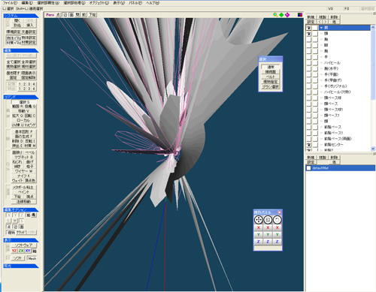
Task: Click the magenta diamond view icon
Action: 287,15
